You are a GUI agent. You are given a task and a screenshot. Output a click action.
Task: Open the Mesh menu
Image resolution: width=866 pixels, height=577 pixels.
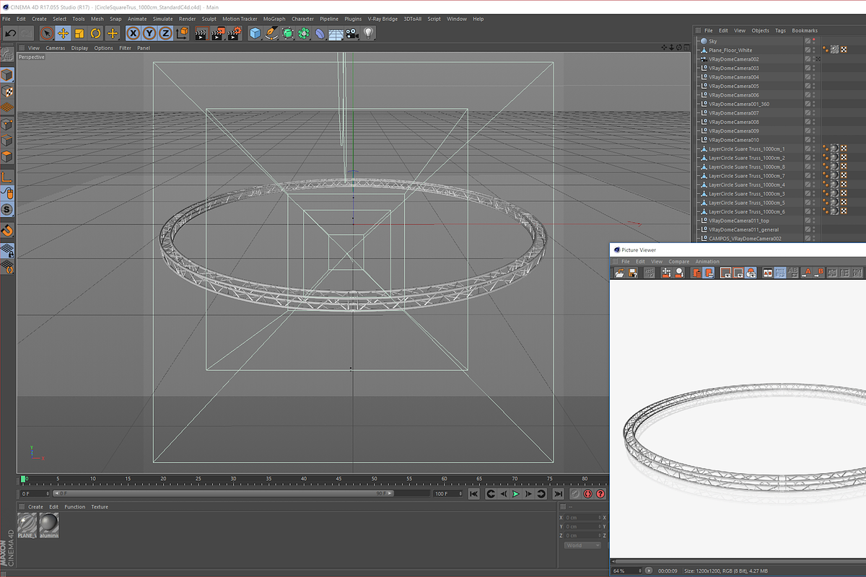pyautogui.click(x=97, y=19)
